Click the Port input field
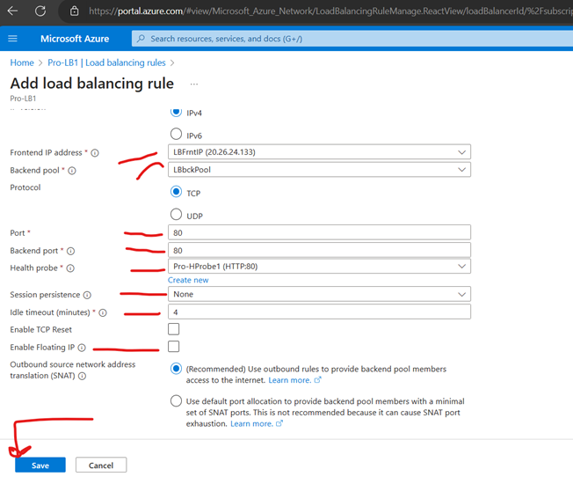Image resolution: width=573 pixels, height=484 pixels. tap(319, 232)
